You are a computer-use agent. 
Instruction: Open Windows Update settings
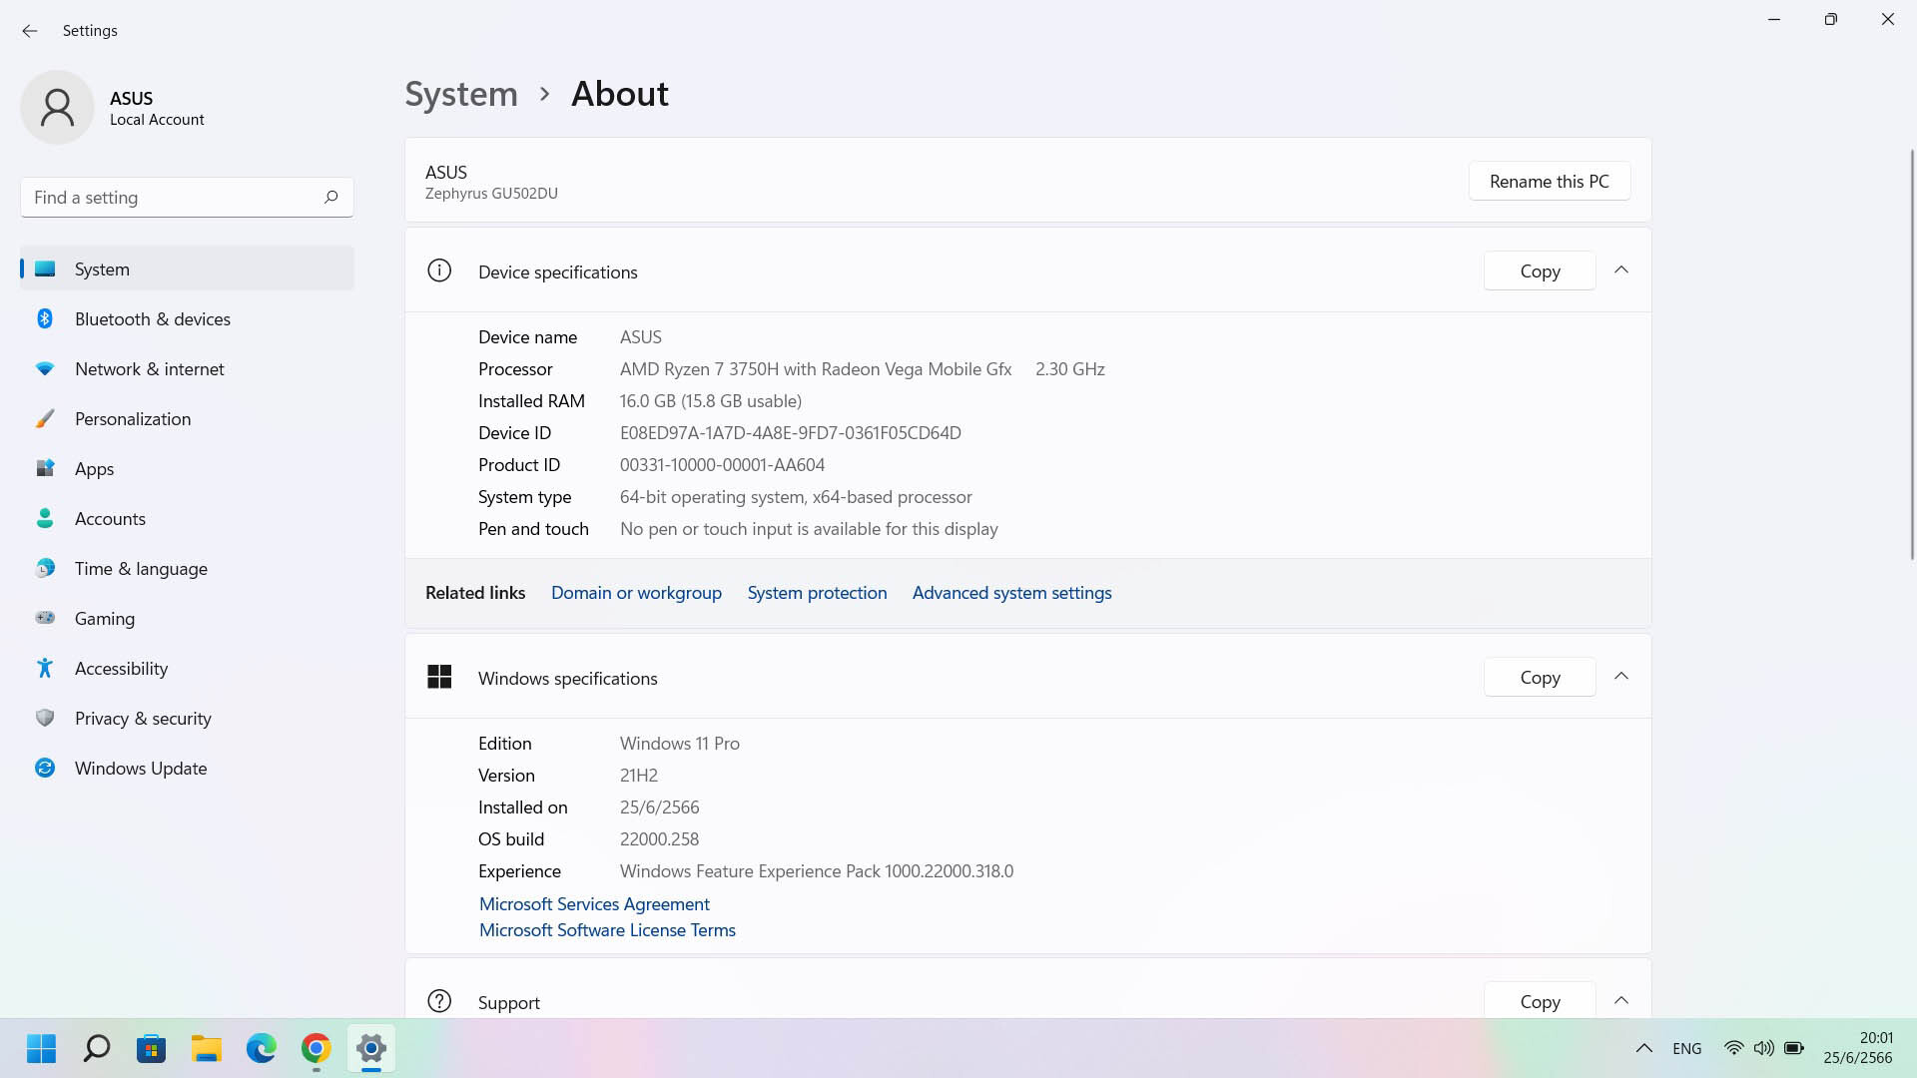(x=187, y=768)
